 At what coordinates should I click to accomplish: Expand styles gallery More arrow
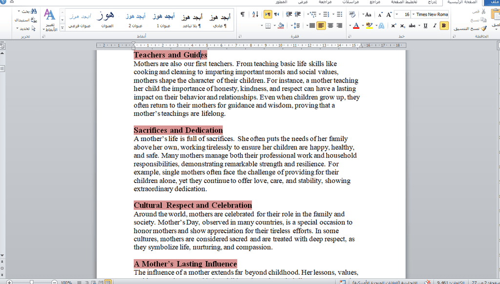click(x=62, y=28)
